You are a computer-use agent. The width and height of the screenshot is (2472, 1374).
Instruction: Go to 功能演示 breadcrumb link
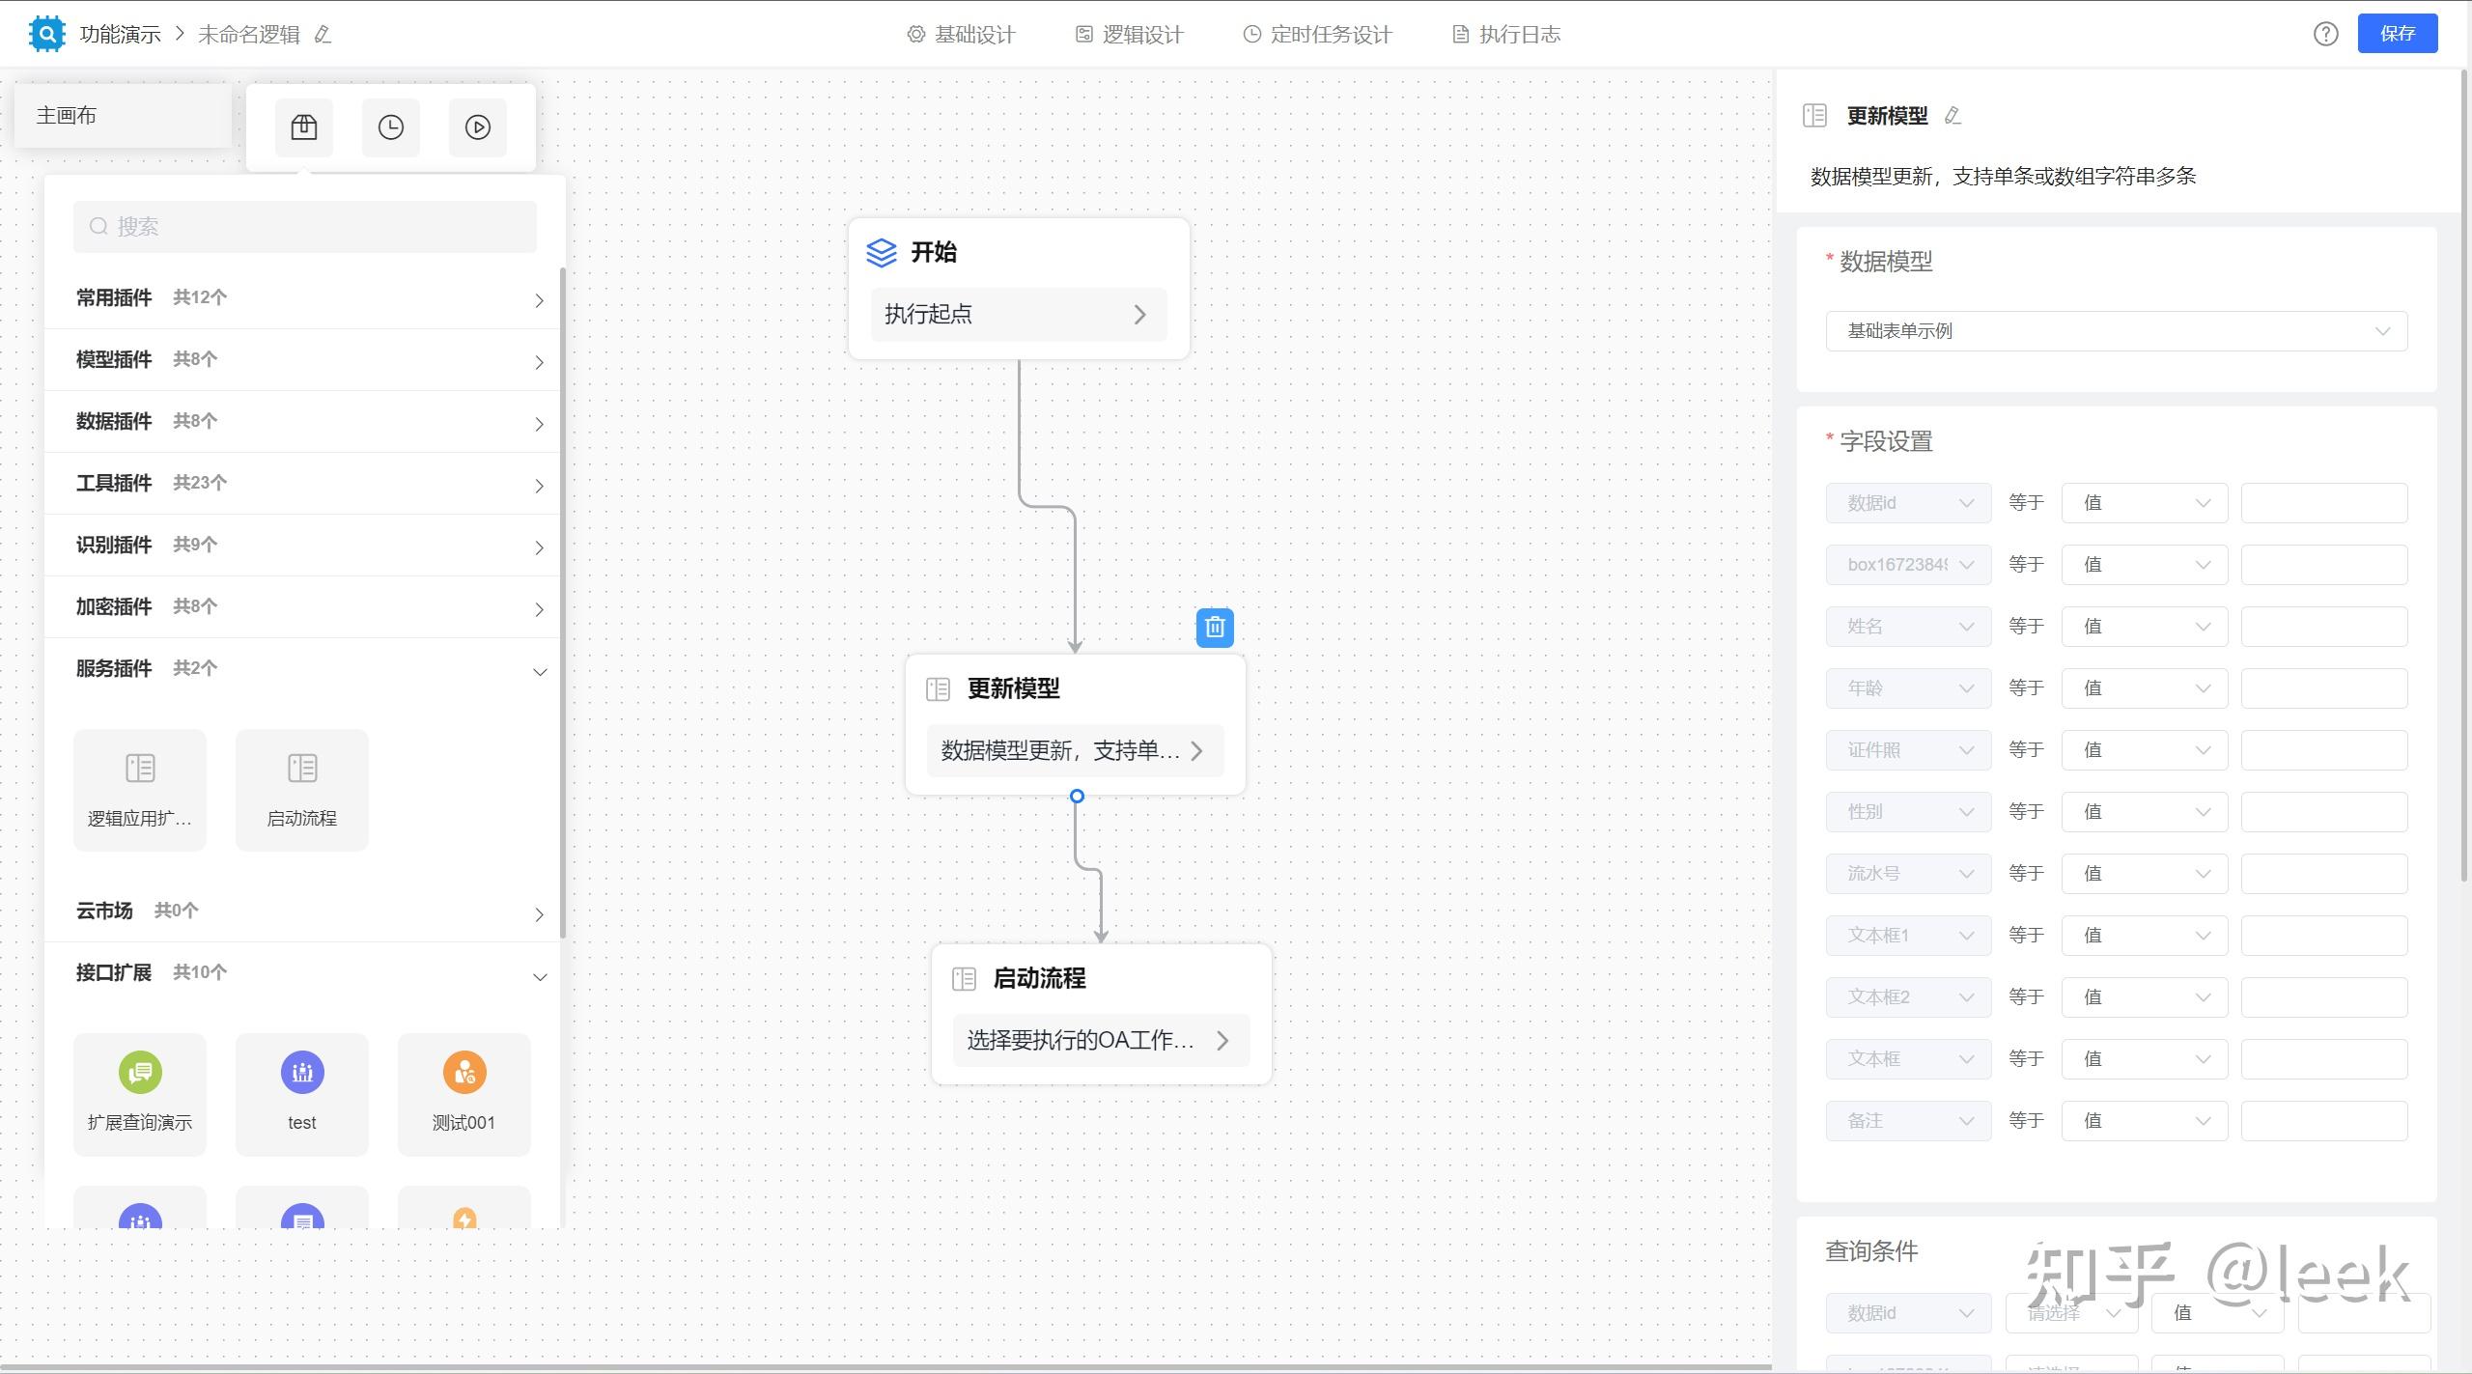(x=120, y=35)
